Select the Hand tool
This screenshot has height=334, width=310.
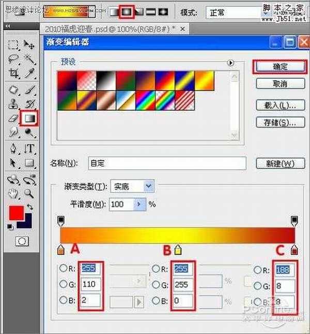click(x=14, y=194)
